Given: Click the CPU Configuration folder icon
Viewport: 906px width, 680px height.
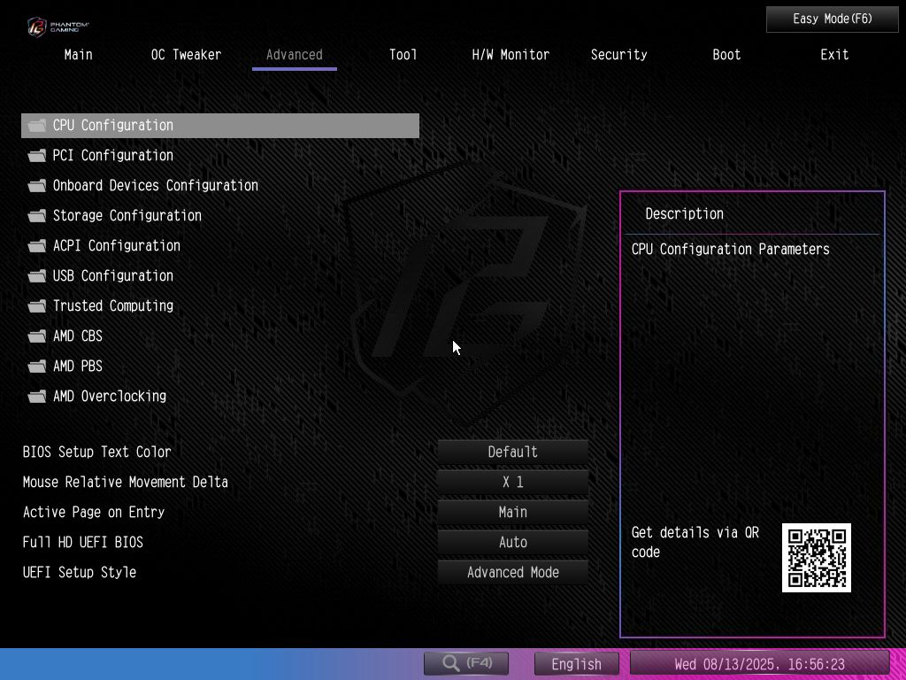Looking at the screenshot, I should pyautogui.click(x=37, y=126).
